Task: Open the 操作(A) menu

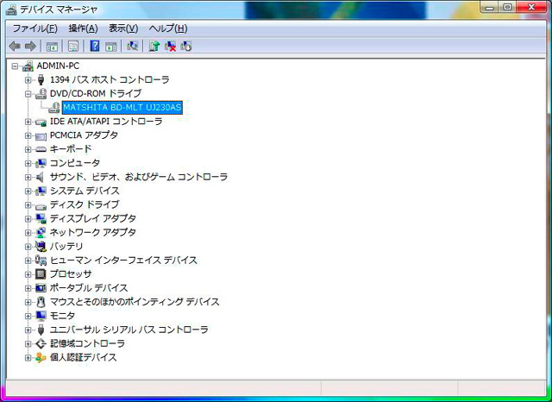Action: tap(83, 28)
